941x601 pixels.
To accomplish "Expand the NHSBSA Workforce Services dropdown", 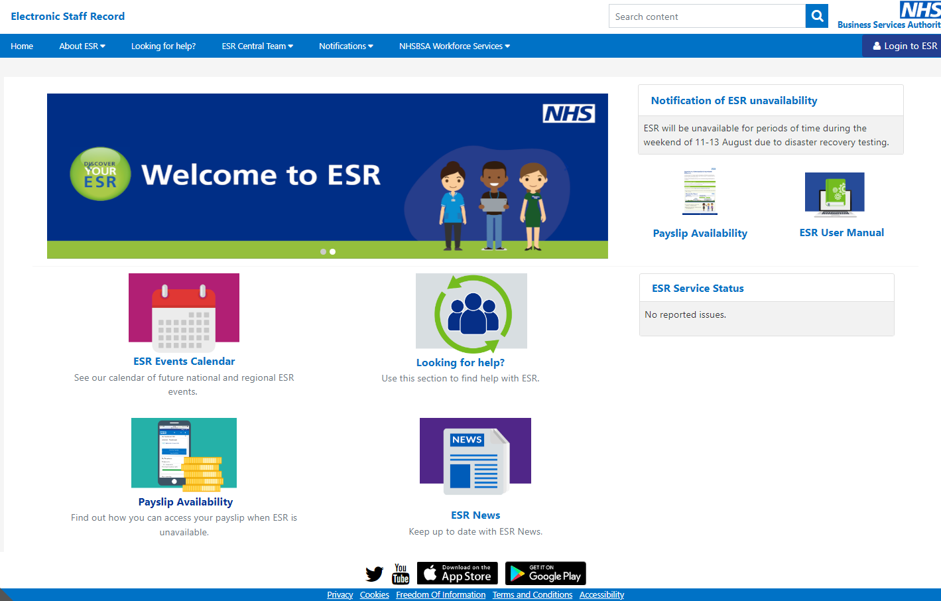I will pyautogui.click(x=454, y=46).
